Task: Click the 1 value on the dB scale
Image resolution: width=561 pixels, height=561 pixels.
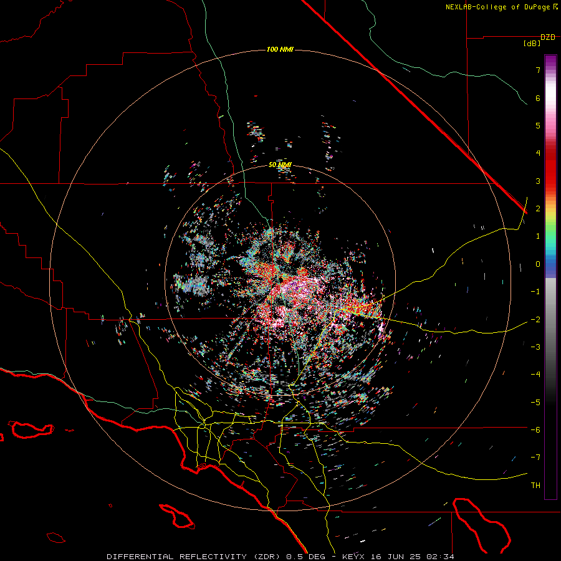Action: (538, 236)
